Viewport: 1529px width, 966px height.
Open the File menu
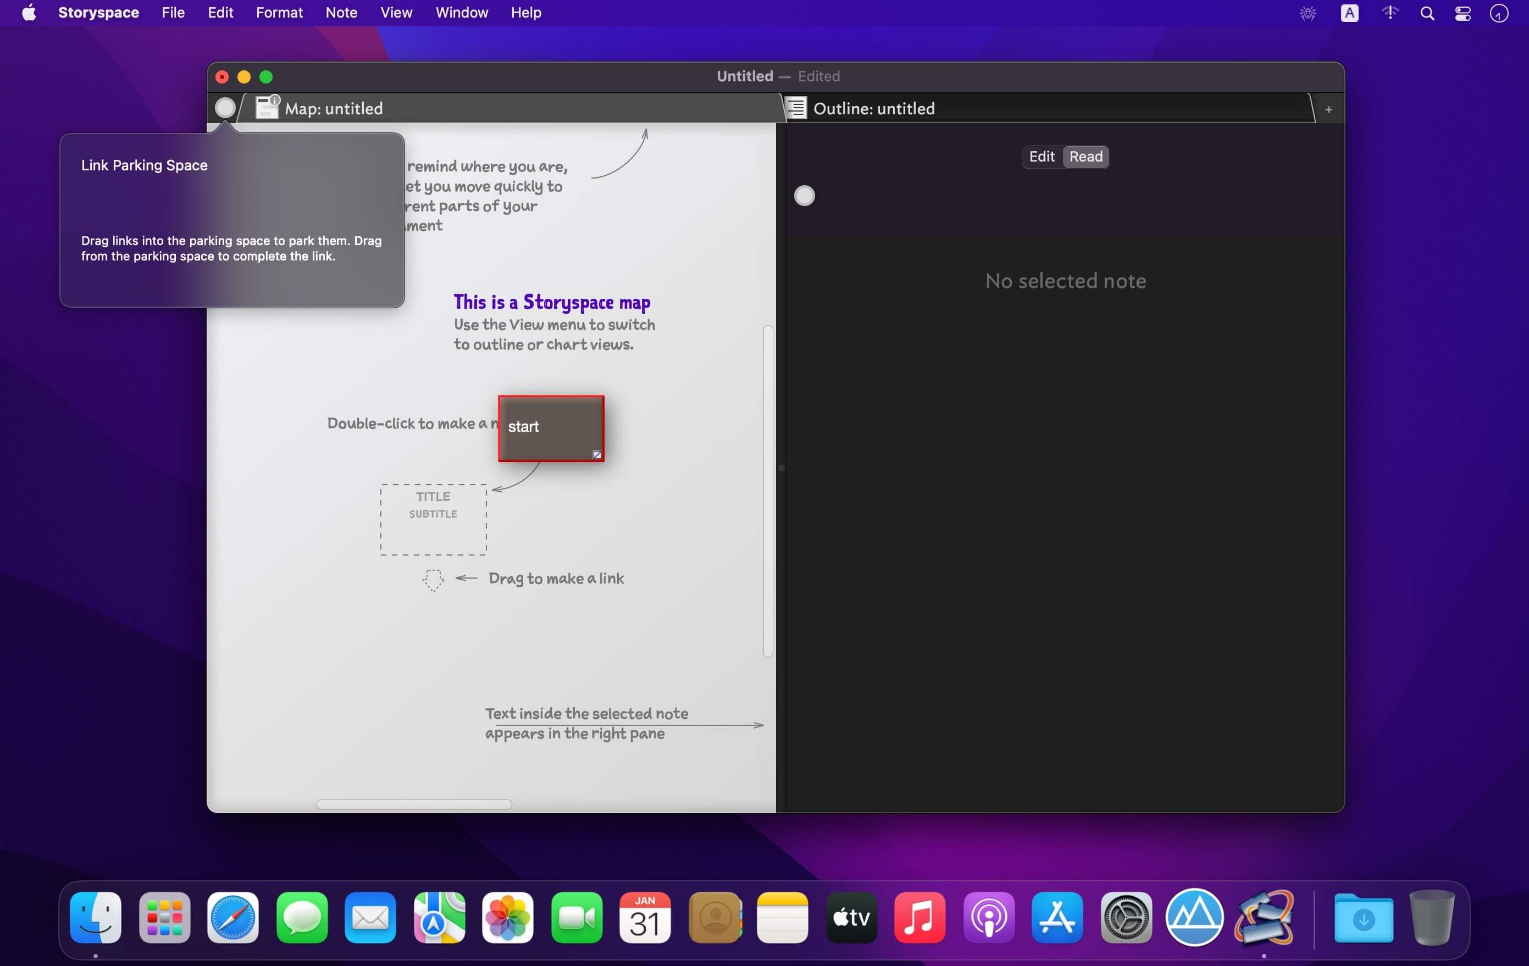(173, 13)
